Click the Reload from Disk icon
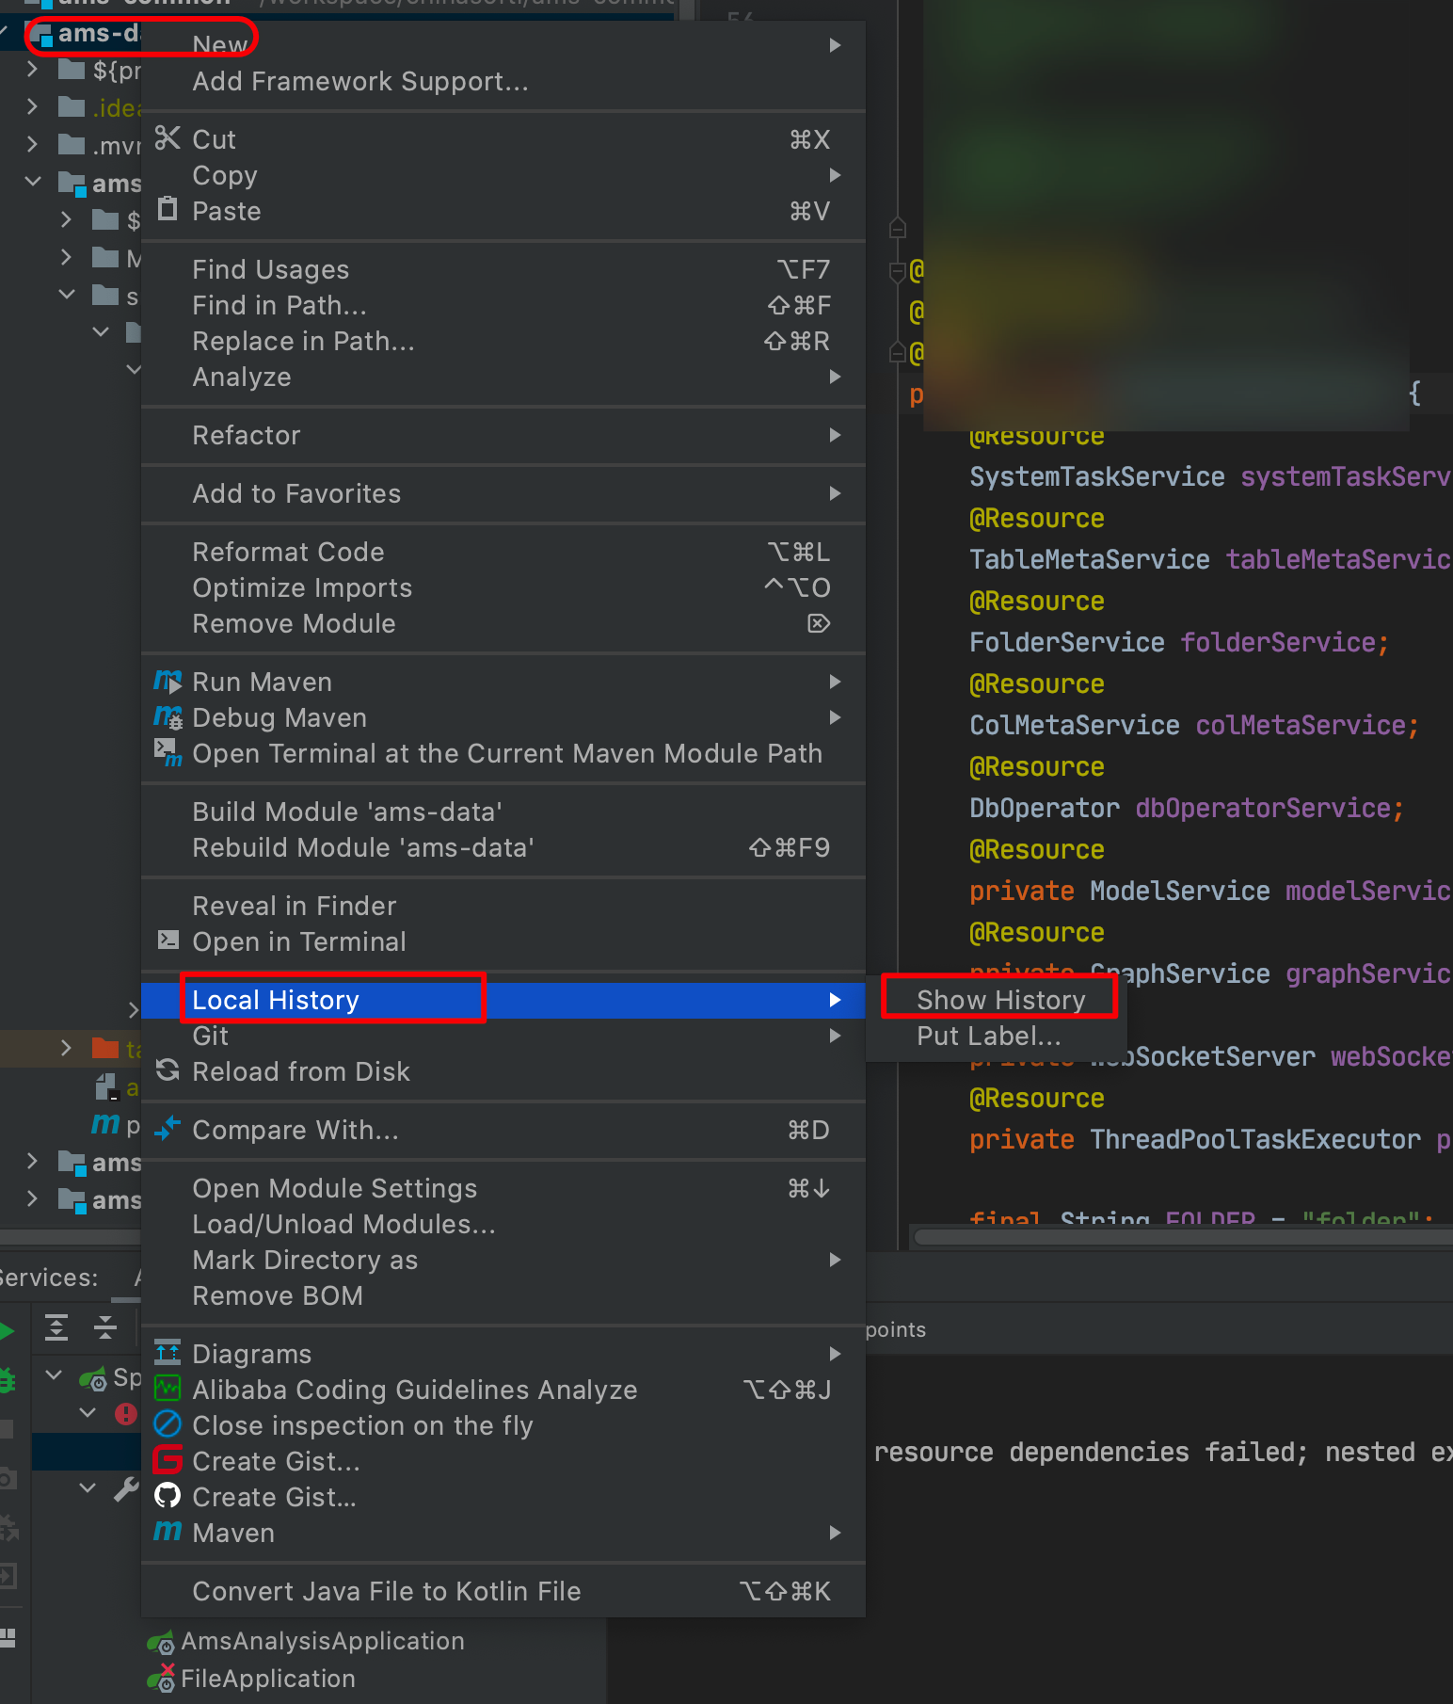The width and height of the screenshot is (1453, 1704). (168, 1069)
